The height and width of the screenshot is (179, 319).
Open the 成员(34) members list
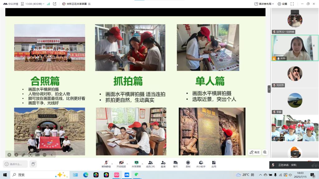(x=150, y=164)
